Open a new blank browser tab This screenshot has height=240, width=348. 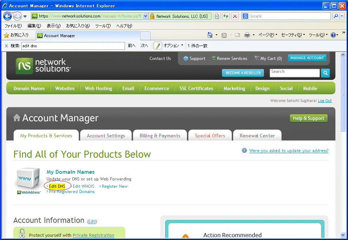pyautogui.click(x=145, y=36)
